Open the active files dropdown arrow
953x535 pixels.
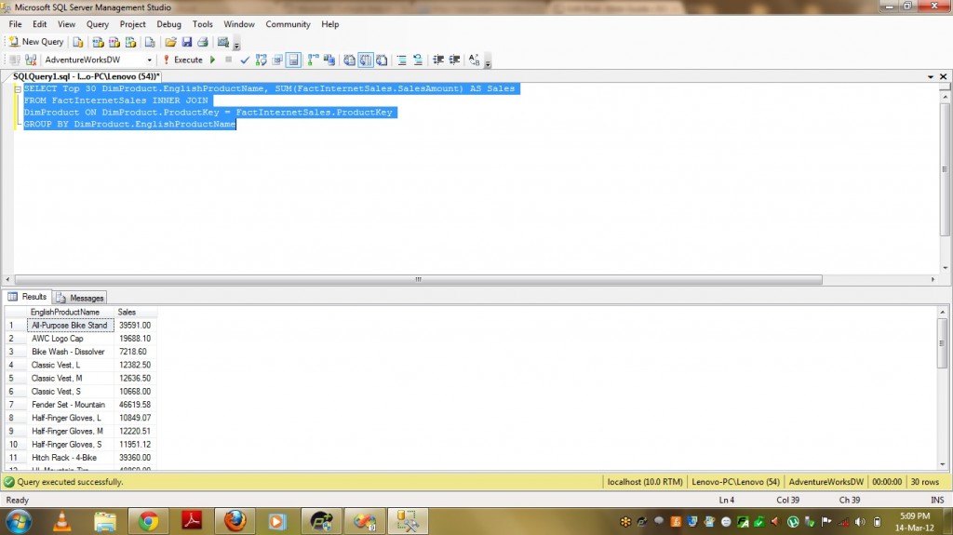point(931,76)
